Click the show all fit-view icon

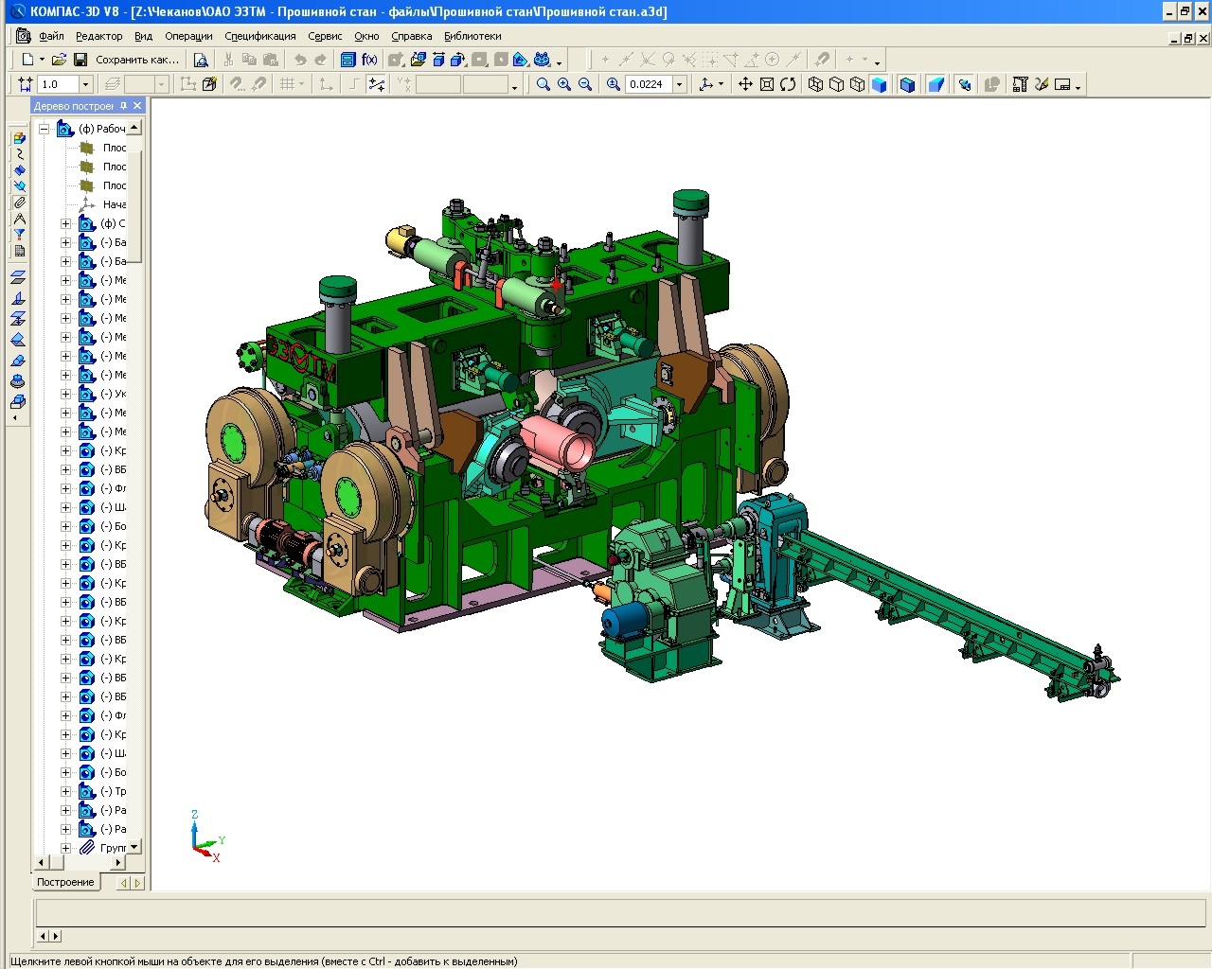tap(767, 84)
